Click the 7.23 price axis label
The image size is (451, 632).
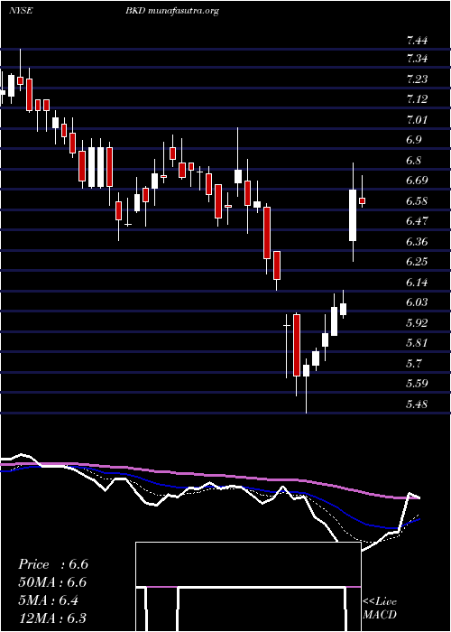pos(417,79)
